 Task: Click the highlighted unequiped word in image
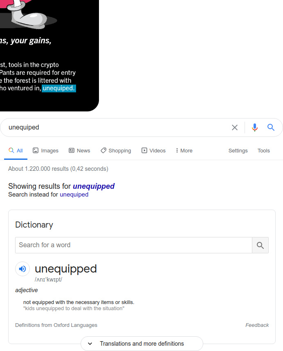click(59, 88)
